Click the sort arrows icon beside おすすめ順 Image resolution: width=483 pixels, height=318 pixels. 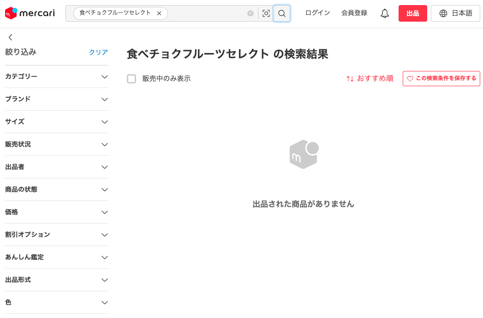(x=350, y=79)
